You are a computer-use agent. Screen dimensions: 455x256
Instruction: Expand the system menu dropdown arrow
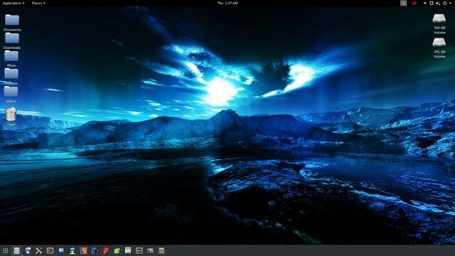point(450,3)
